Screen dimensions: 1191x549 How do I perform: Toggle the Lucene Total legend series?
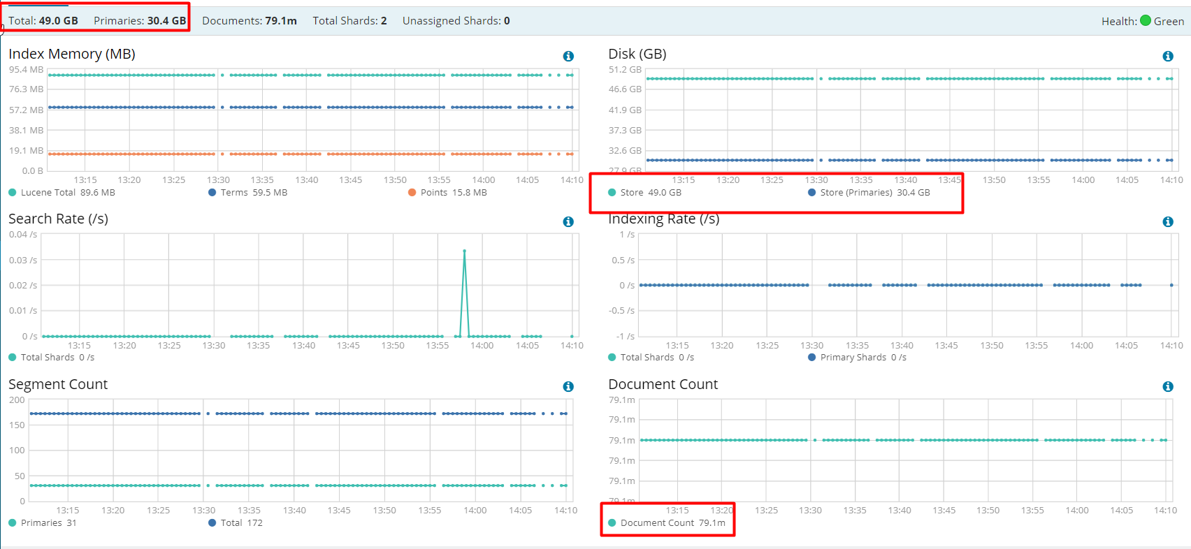pyautogui.click(x=62, y=192)
